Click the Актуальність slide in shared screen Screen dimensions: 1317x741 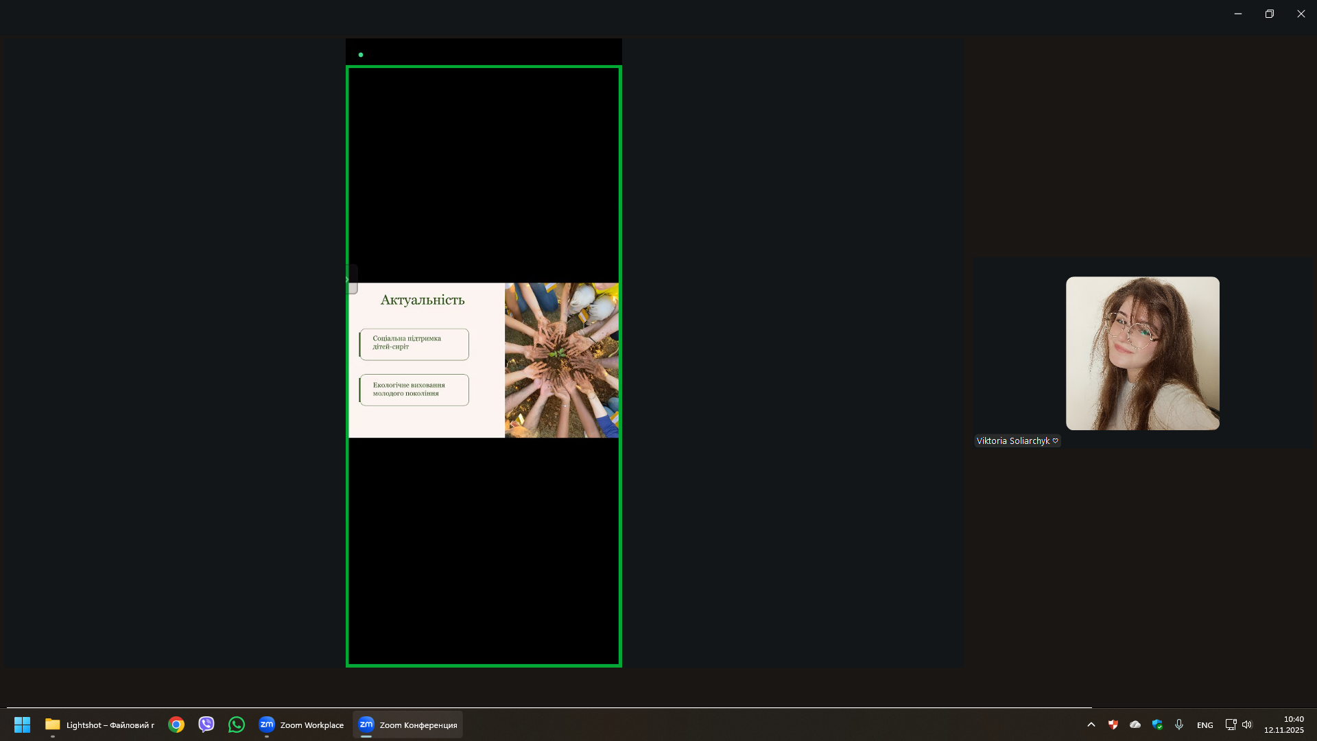coord(483,360)
